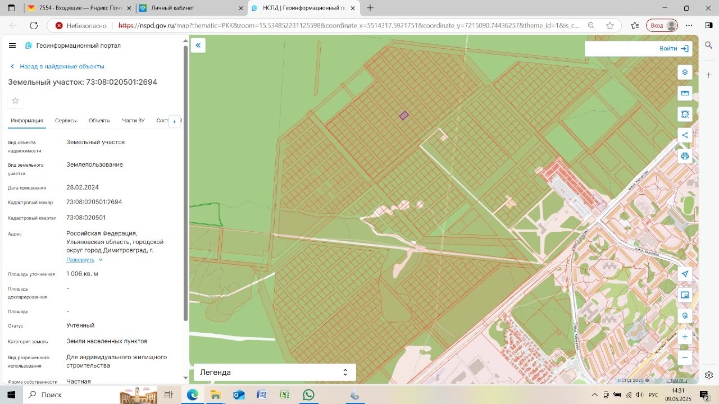
Task: Open Task View on the taskbar
Action: [168, 395]
